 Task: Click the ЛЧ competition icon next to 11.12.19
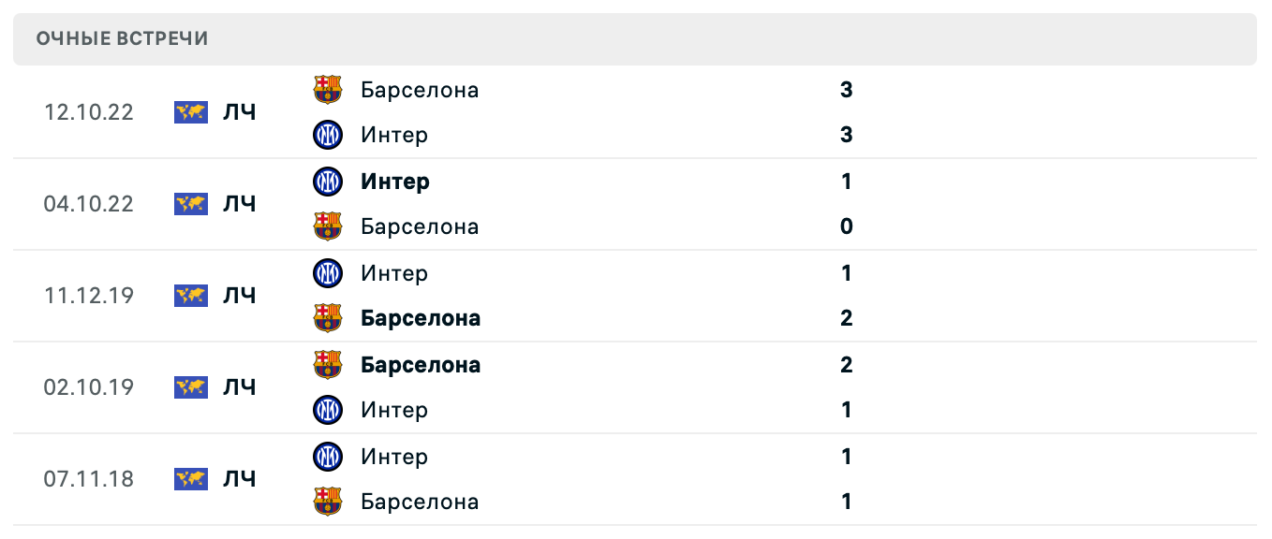[190, 296]
